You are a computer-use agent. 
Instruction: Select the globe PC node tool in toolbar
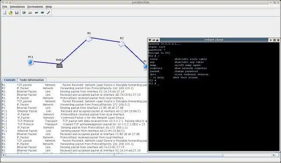click(24, 13)
